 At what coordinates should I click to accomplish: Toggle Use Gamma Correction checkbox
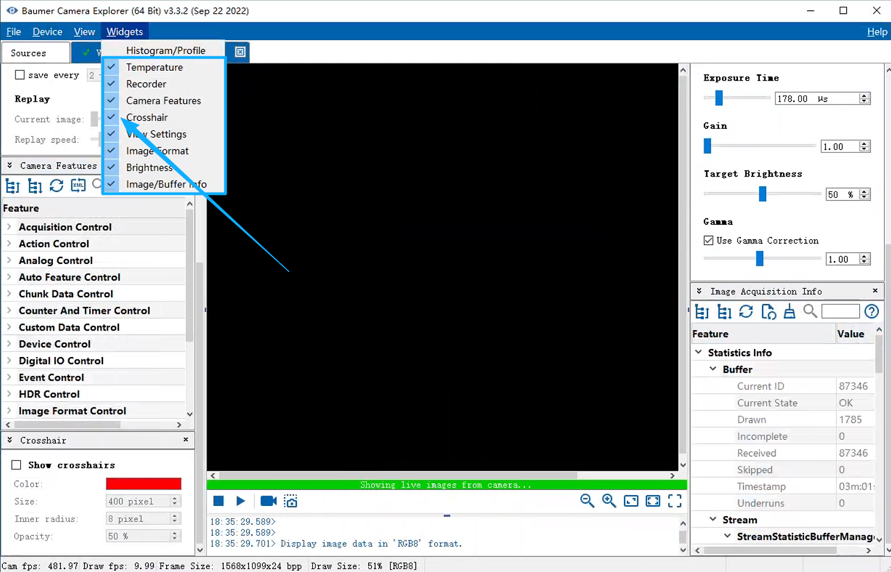pyautogui.click(x=709, y=240)
